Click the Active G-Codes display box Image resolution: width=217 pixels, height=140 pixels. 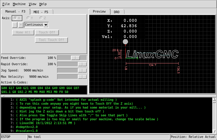pos(44,90)
